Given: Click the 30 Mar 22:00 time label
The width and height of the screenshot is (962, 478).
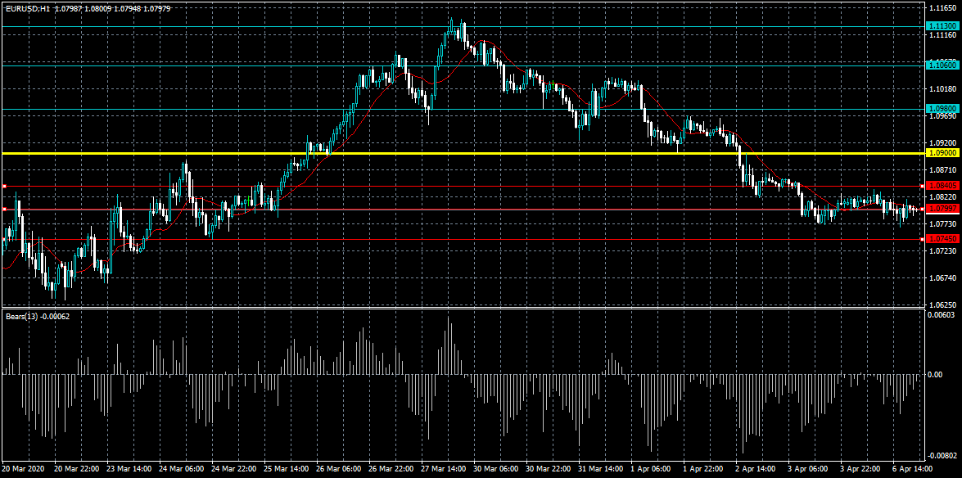Looking at the screenshot, I should (x=549, y=469).
